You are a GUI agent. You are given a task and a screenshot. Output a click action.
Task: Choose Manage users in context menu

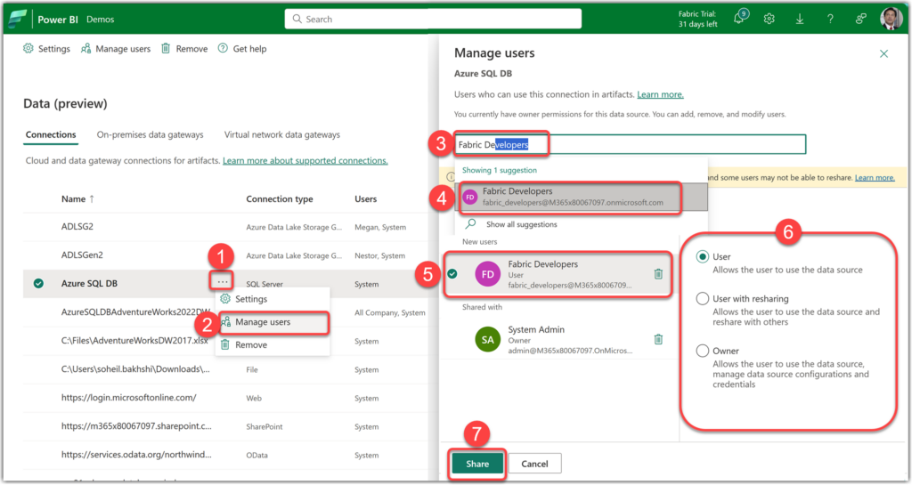click(273, 322)
